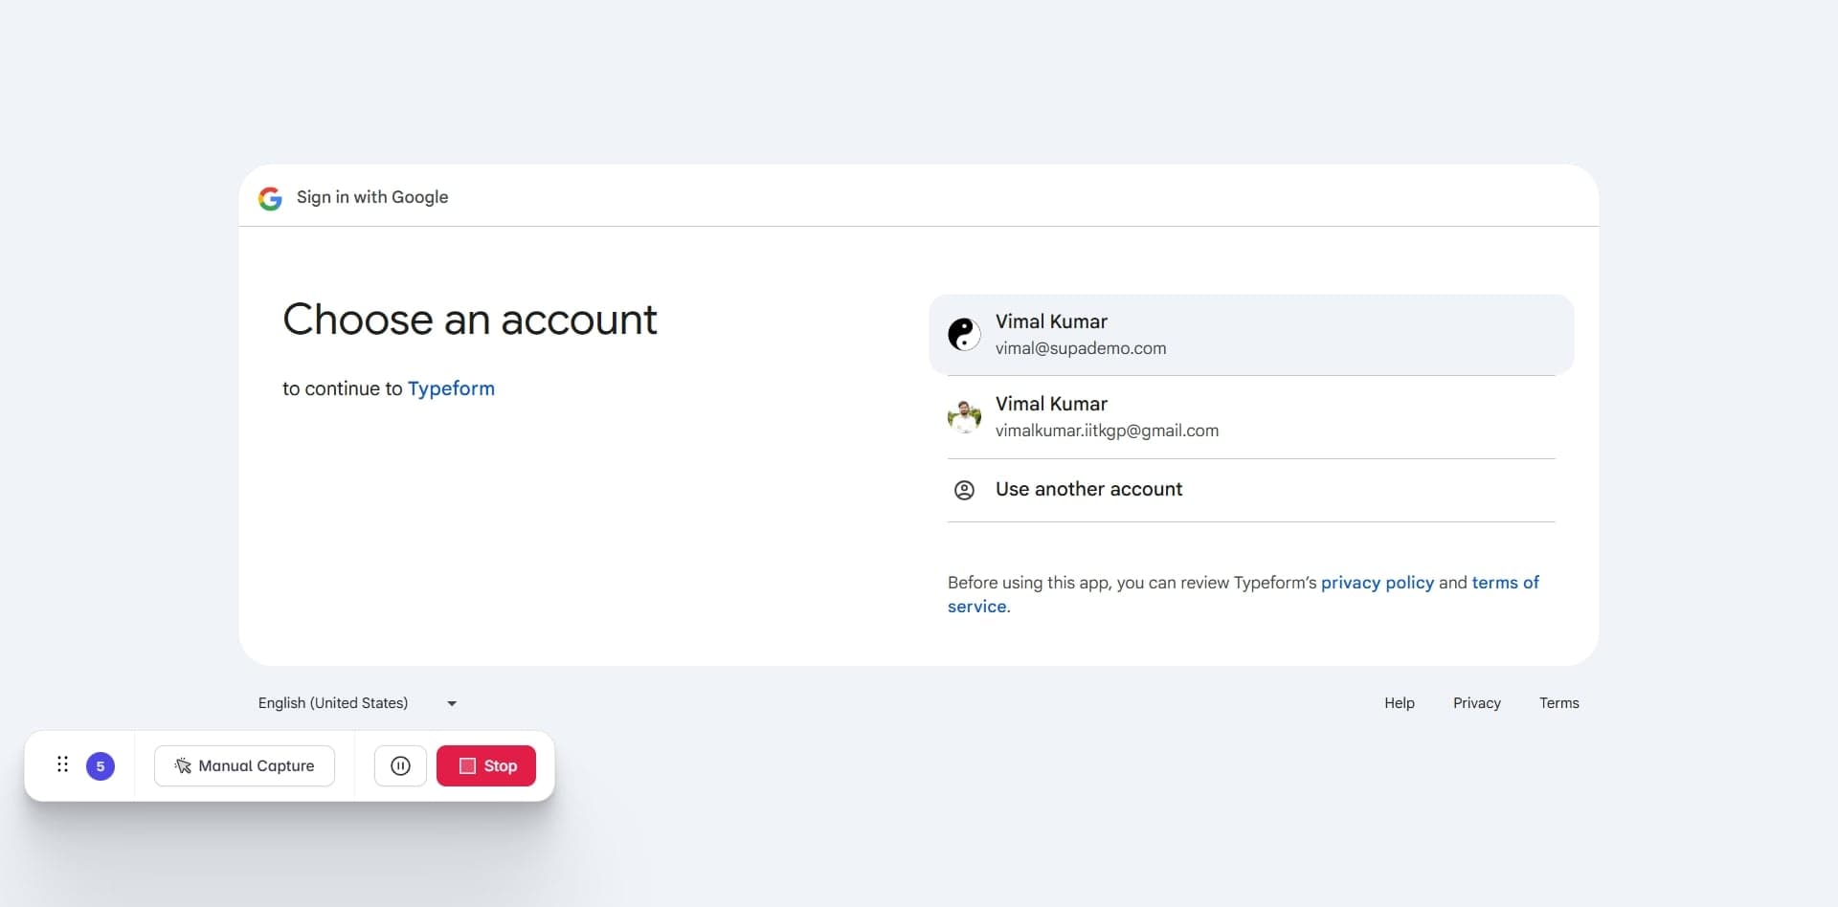Click the photo avatar of the Gmail account
The image size is (1838, 907).
click(x=964, y=417)
